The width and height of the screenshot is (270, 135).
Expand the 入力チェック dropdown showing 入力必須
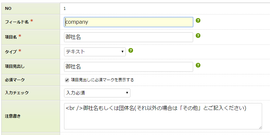(x=97, y=93)
